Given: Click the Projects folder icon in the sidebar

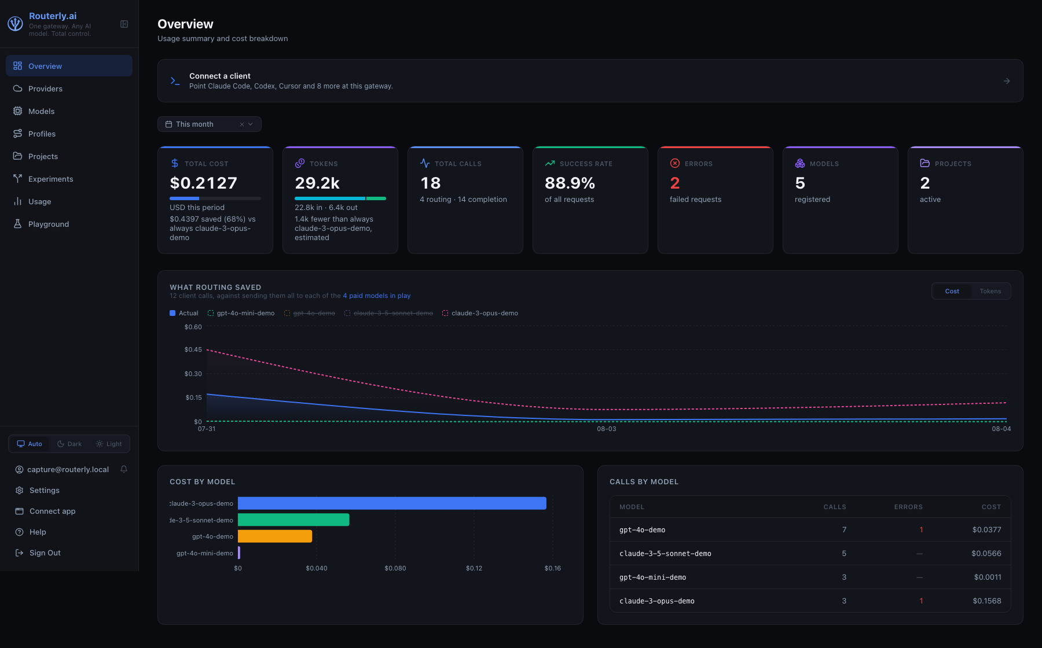Looking at the screenshot, I should [18, 156].
